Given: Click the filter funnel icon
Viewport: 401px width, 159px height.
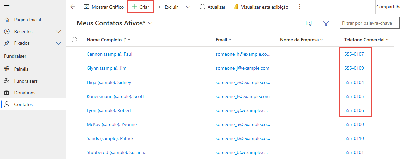Looking at the screenshot, I should (x=326, y=23).
